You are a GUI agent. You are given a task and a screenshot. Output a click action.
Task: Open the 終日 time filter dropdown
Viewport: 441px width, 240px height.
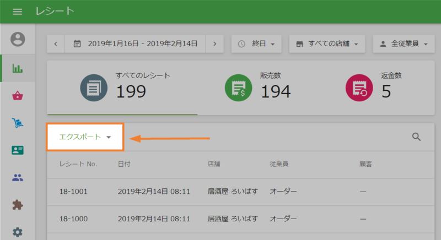tap(256, 44)
